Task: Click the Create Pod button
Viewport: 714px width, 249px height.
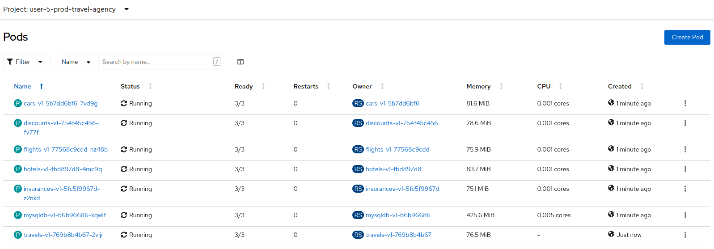Action: click(687, 37)
